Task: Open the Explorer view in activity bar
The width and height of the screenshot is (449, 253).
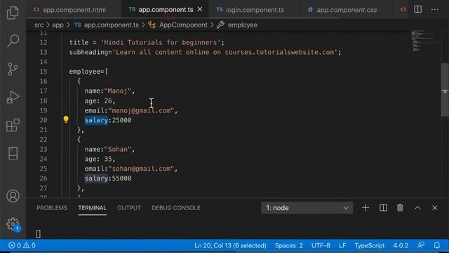Action: [13, 13]
